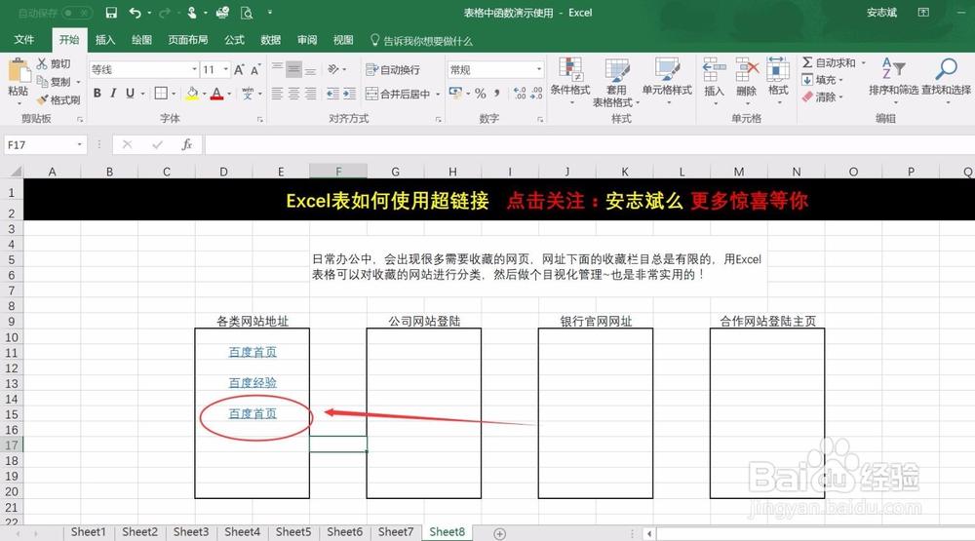The image size is (975, 541).
Task: Open the 百度经验 hyperlink
Action: [253, 383]
